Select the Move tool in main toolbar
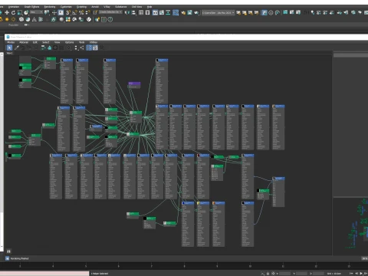This screenshot has height=276, width=368. [x=7, y=12]
